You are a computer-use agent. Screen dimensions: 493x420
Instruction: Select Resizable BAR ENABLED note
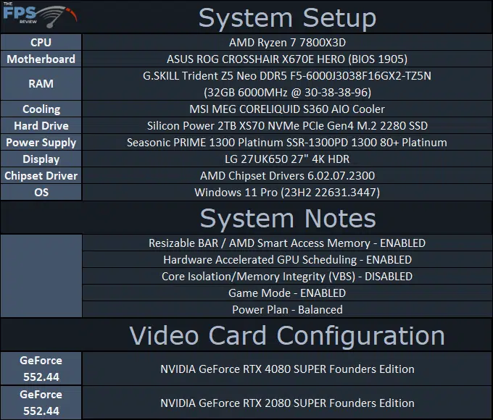[x=287, y=243]
